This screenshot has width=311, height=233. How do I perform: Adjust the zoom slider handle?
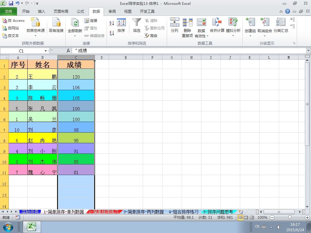coord(290,217)
